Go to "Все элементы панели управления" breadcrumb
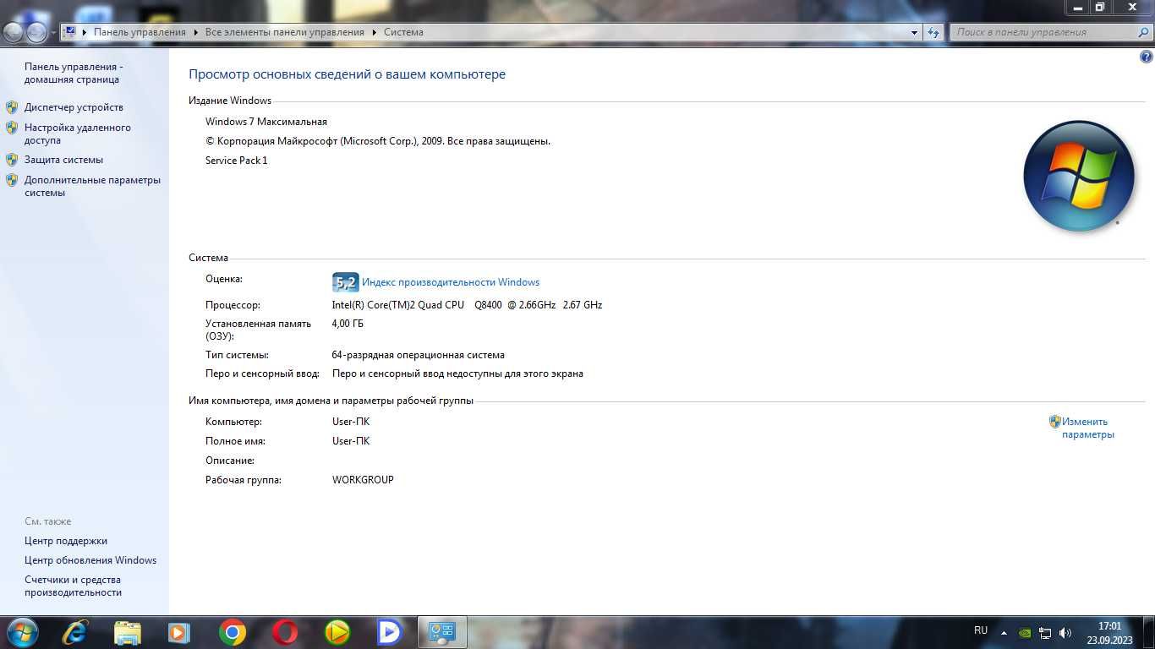Screen dimensions: 1155x649 click(284, 32)
